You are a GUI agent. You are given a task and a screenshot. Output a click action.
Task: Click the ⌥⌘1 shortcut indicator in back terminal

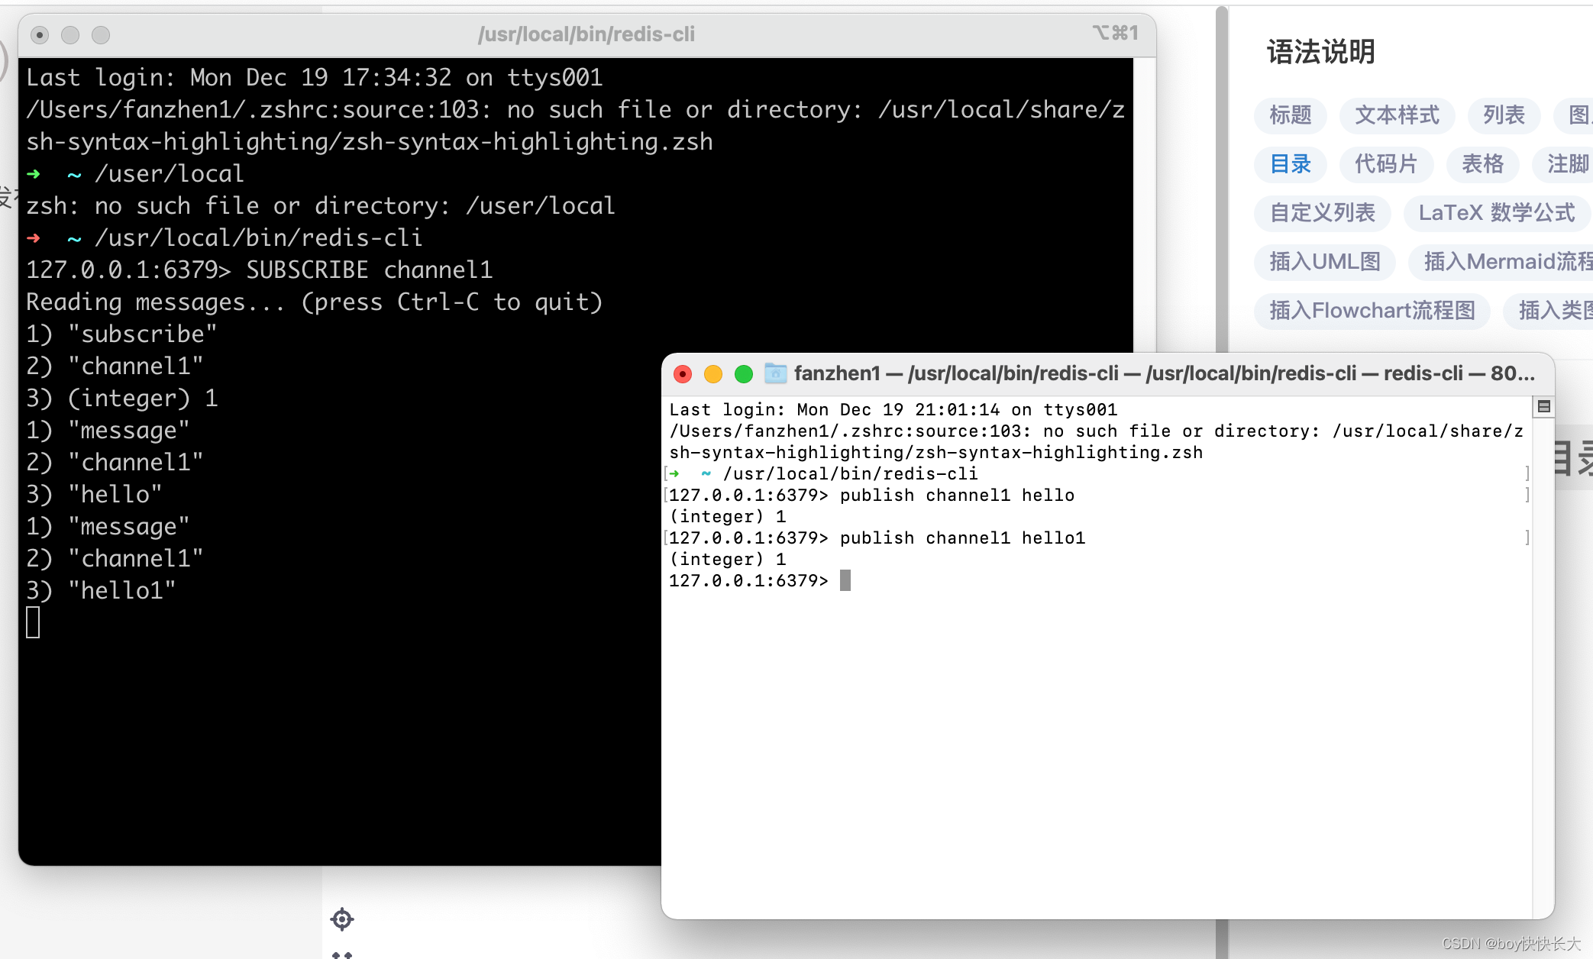pyautogui.click(x=1115, y=33)
